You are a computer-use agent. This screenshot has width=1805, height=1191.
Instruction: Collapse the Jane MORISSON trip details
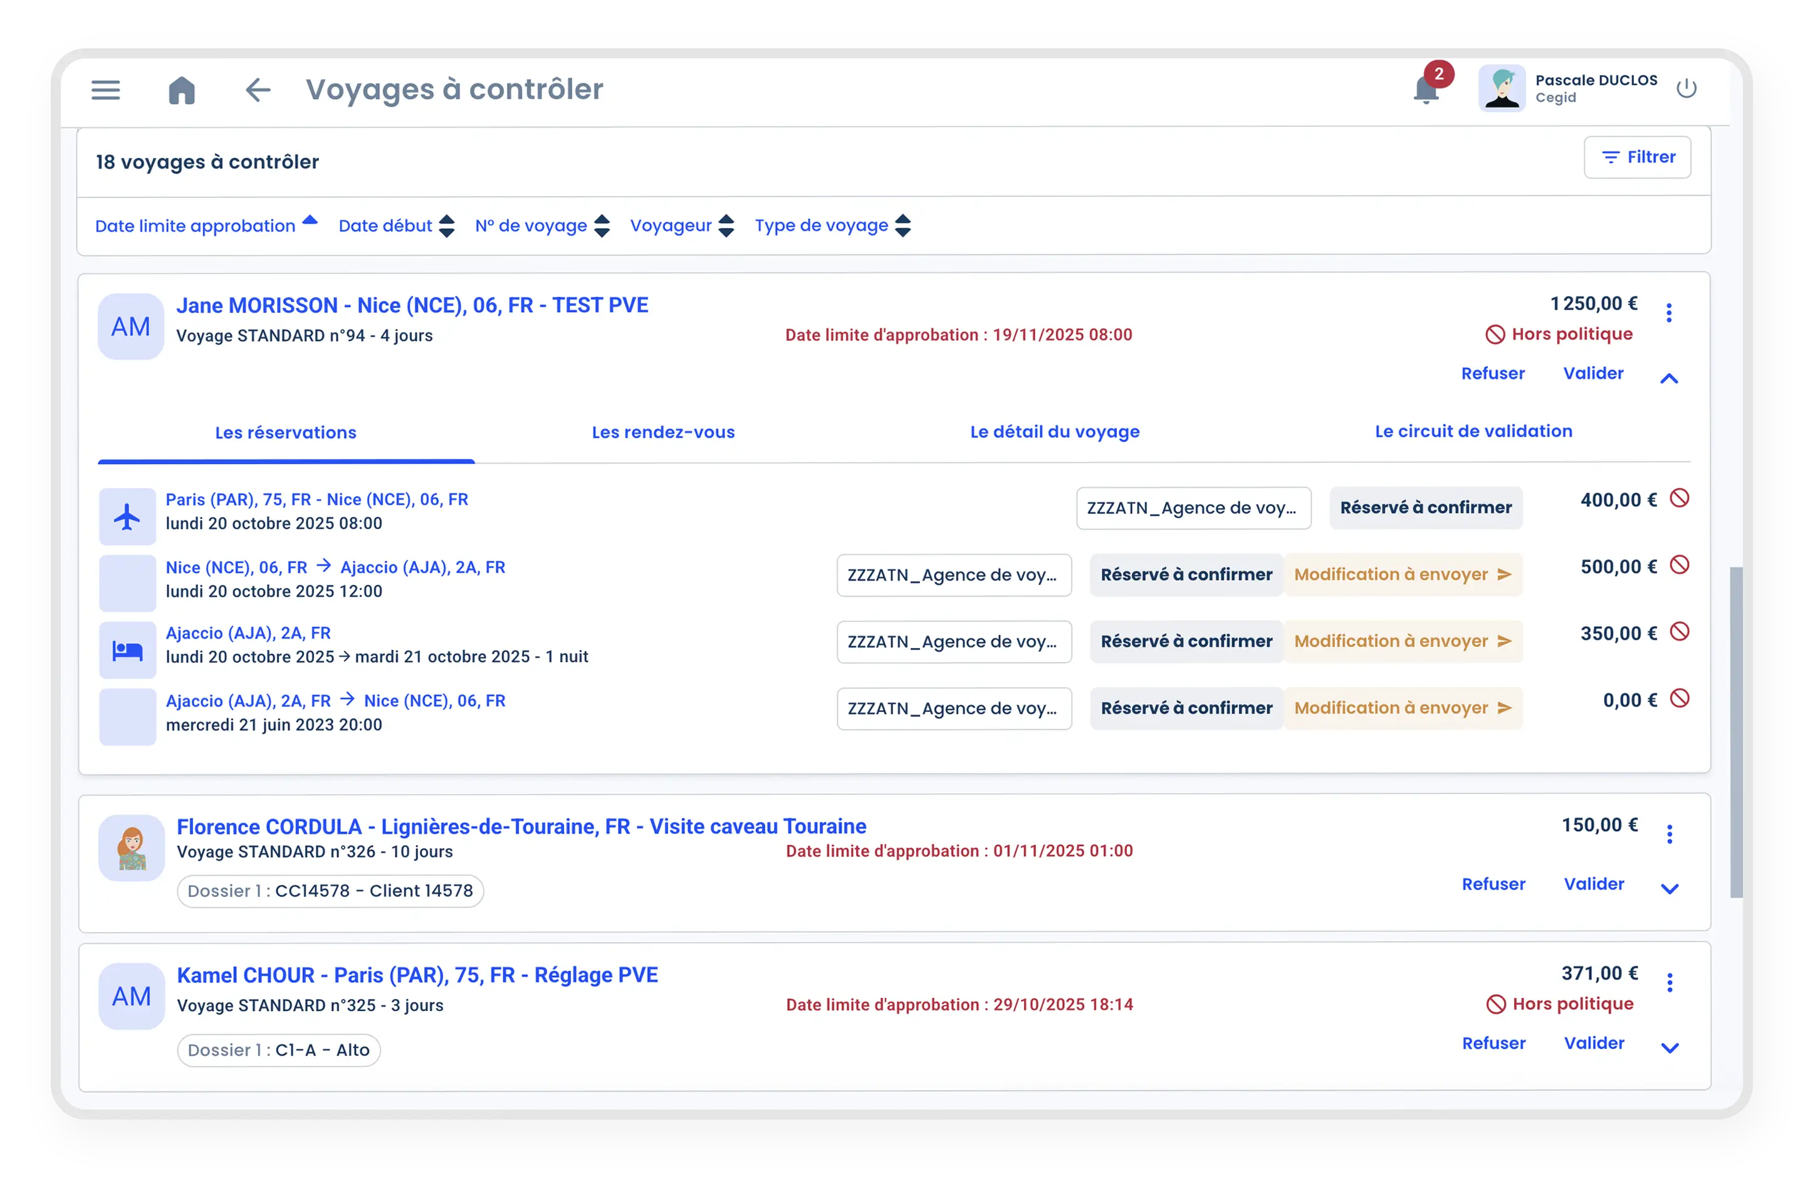1668,378
